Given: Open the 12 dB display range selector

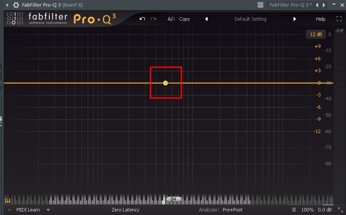Looking at the screenshot, I should click(316, 34).
